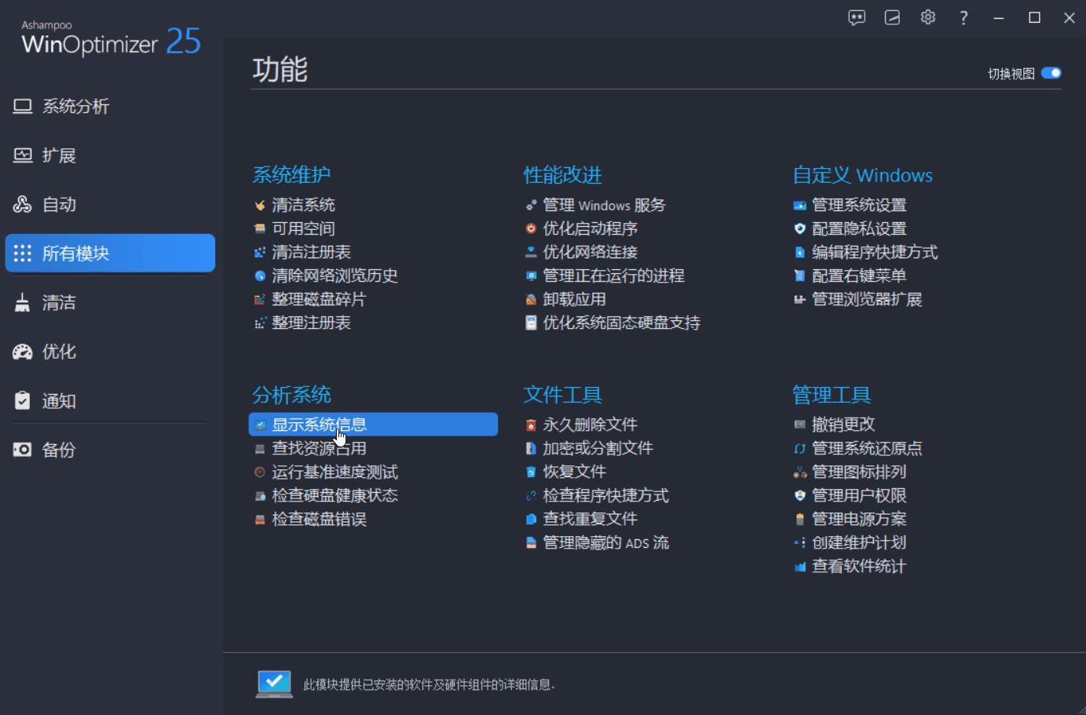1086x715 pixels.
Task: Open 系统分析 in the sidebar
Action: coord(75,107)
